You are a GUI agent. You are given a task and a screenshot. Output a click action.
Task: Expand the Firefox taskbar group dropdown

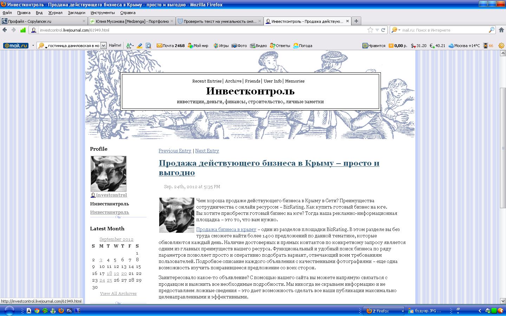(x=403, y=311)
